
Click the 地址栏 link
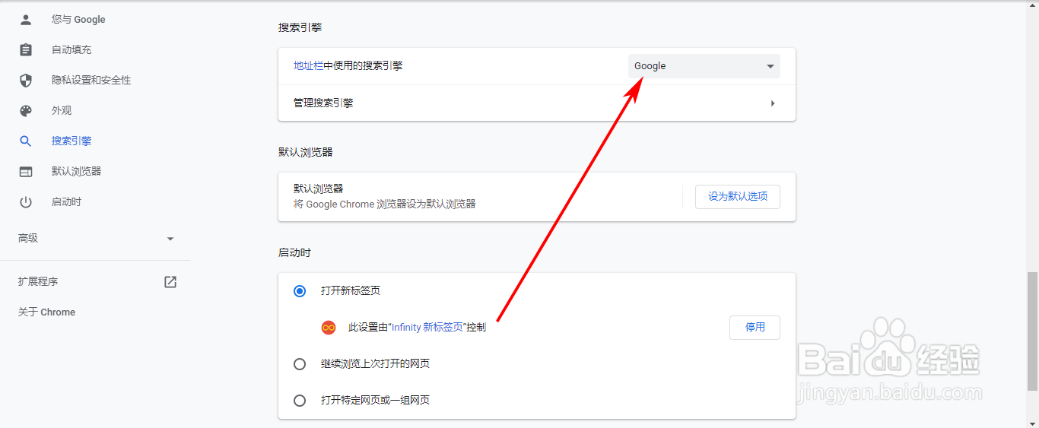click(308, 66)
